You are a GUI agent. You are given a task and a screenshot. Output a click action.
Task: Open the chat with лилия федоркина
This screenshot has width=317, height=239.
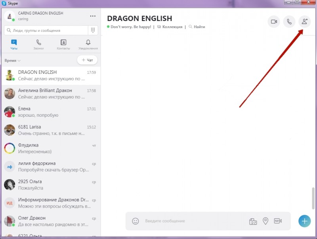click(x=51, y=167)
